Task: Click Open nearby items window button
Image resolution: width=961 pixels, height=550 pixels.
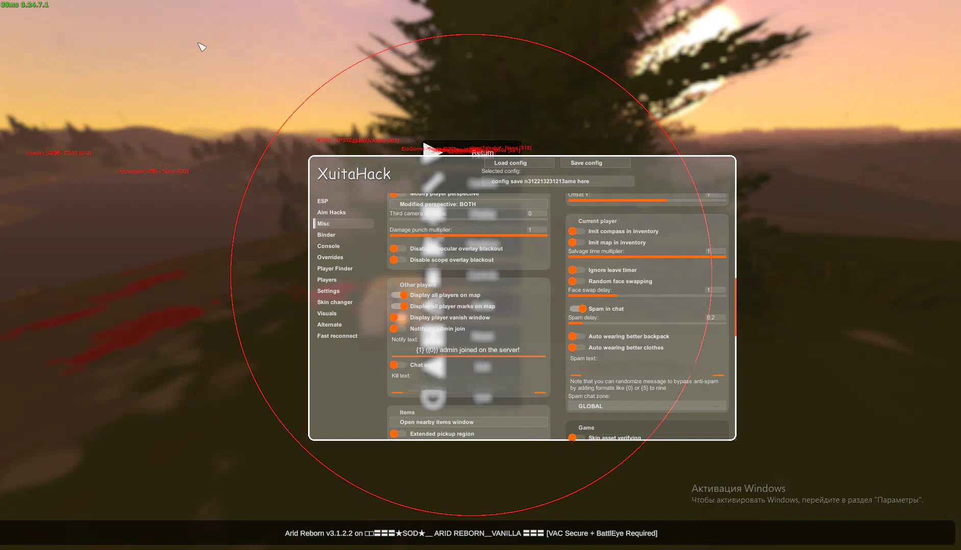Action: point(468,422)
